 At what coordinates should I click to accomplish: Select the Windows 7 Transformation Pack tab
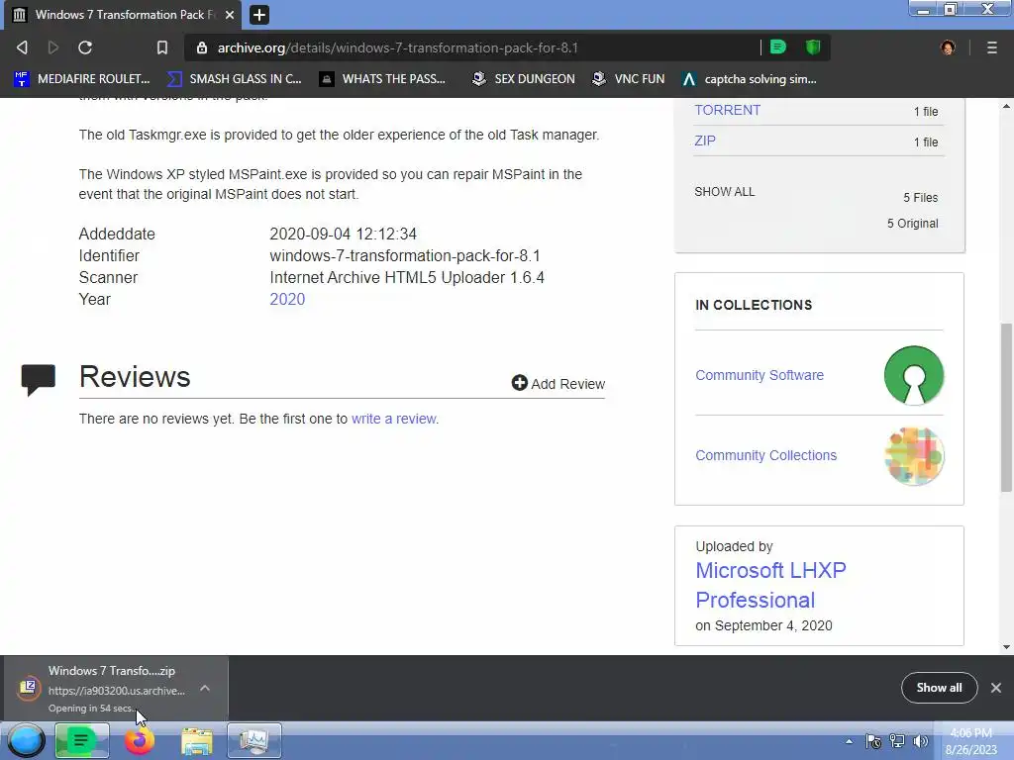click(x=123, y=14)
